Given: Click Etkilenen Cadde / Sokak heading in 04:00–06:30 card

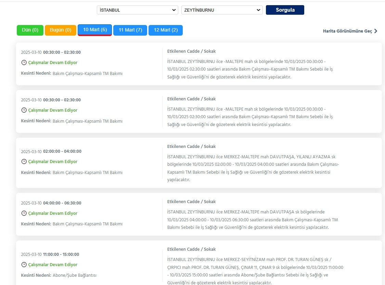Looking at the screenshot, I should pyautogui.click(x=191, y=202).
